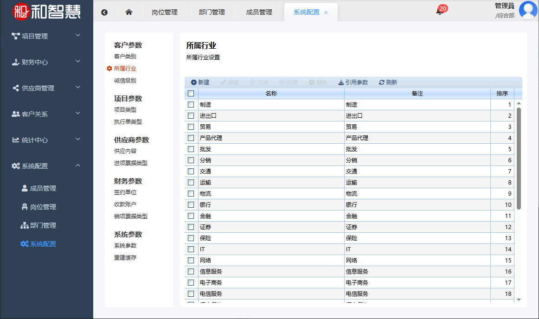
Task: Select the 物流 name cell
Action: 271,193
